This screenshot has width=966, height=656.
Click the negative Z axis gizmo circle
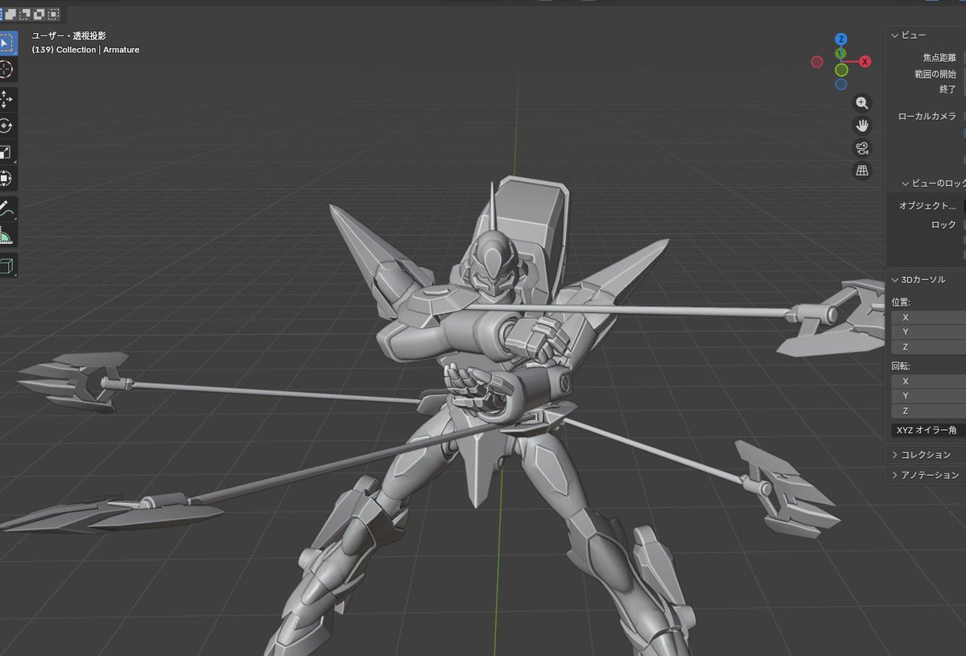pyautogui.click(x=840, y=85)
